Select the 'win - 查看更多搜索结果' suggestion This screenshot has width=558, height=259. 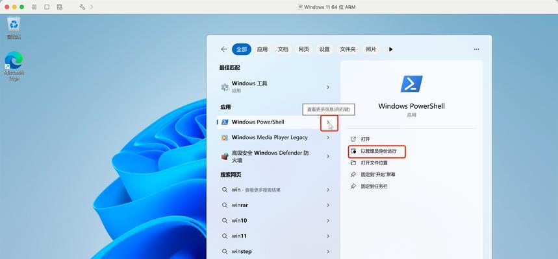pos(256,190)
